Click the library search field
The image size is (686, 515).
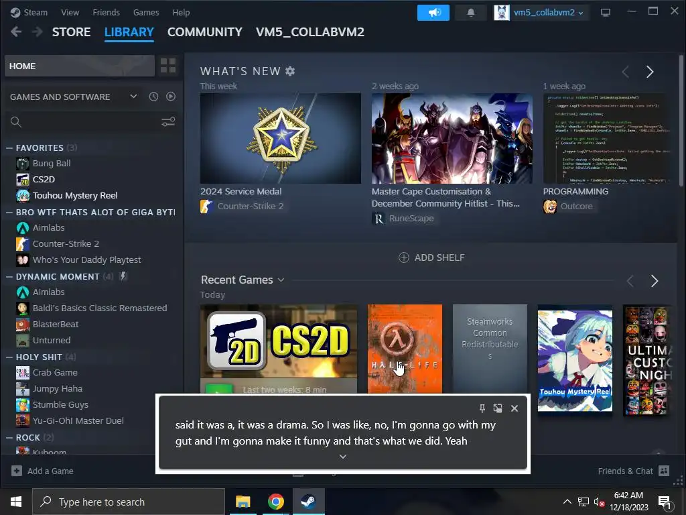pos(85,122)
